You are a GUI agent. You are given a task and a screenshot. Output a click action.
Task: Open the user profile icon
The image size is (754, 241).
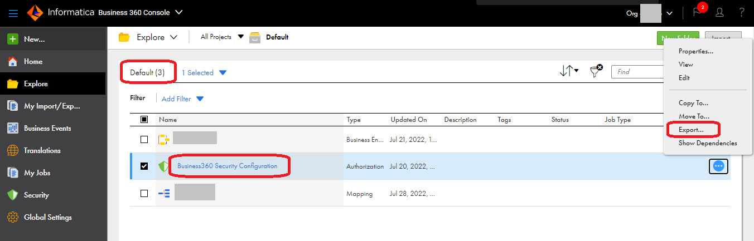click(719, 12)
